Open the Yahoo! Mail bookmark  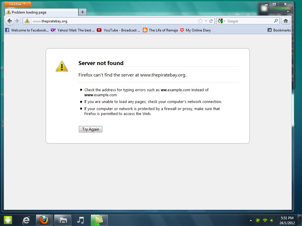pyautogui.click(x=73, y=30)
